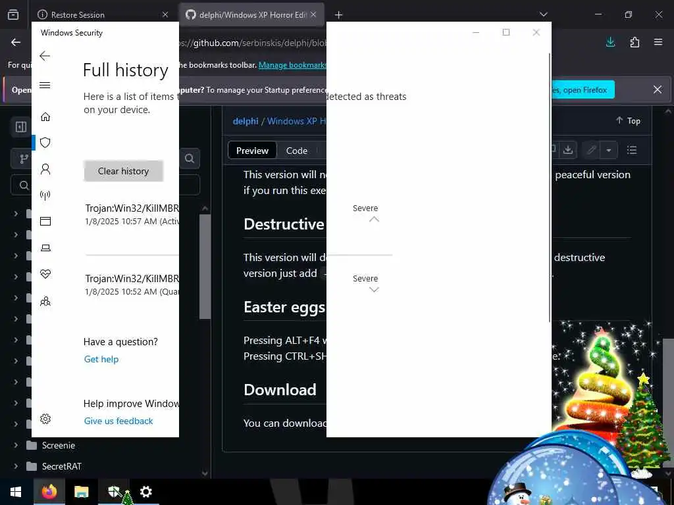The height and width of the screenshot is (505, 674).
Task: Click the Firefox address bar URL
Action: click(253, 43)
